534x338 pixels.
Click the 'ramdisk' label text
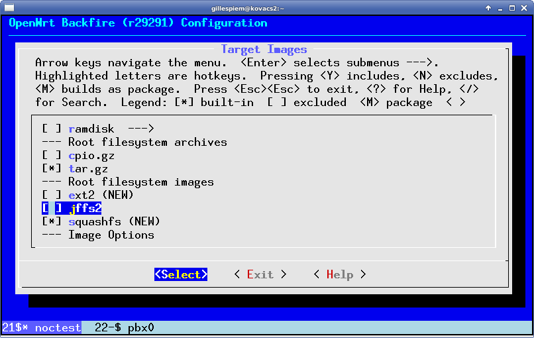tap(91, 129)
